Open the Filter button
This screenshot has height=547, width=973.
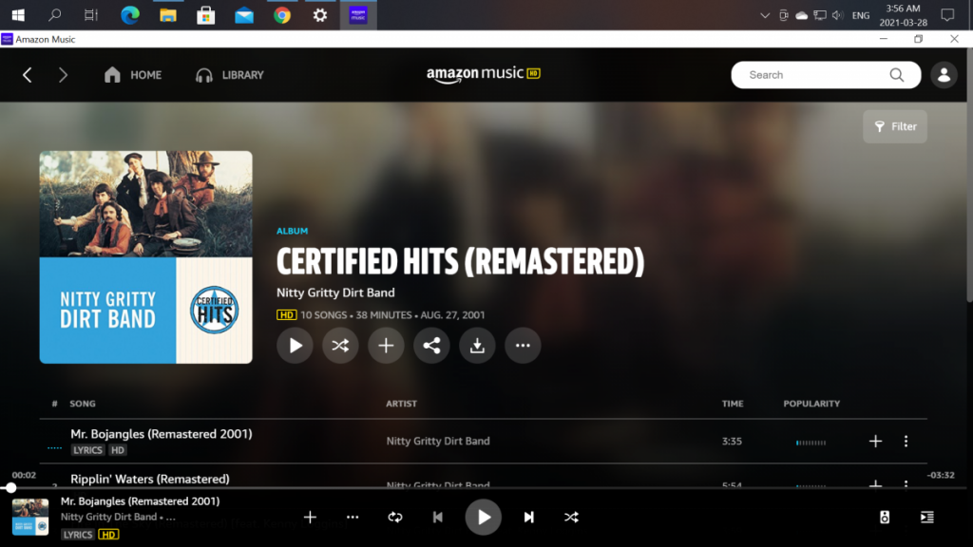coord(895,126)
